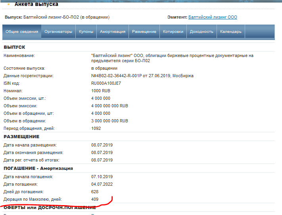Click the Данные госрегистрации label
282x215 pixels.
pyautogui.click(x=29, y=76)
